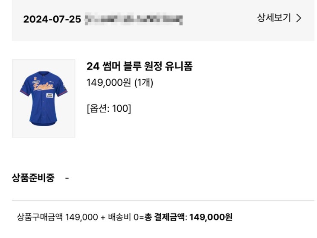This screenshot has height=238, width=317.
Task: Click the 배송비 0 shipping fee text
Action: coord(123,217)
